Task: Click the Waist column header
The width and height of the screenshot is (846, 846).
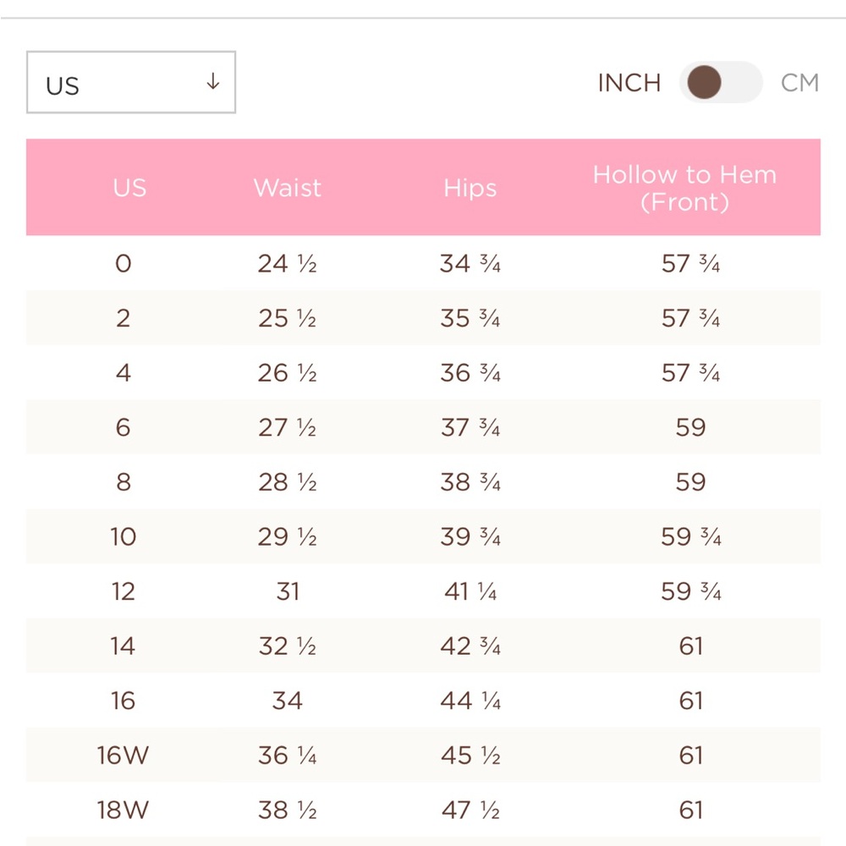Action: (288, 188)
